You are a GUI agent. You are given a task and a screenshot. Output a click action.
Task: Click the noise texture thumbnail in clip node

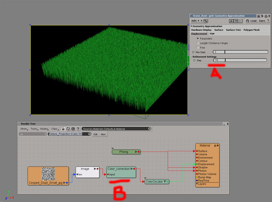pos(48,174)
